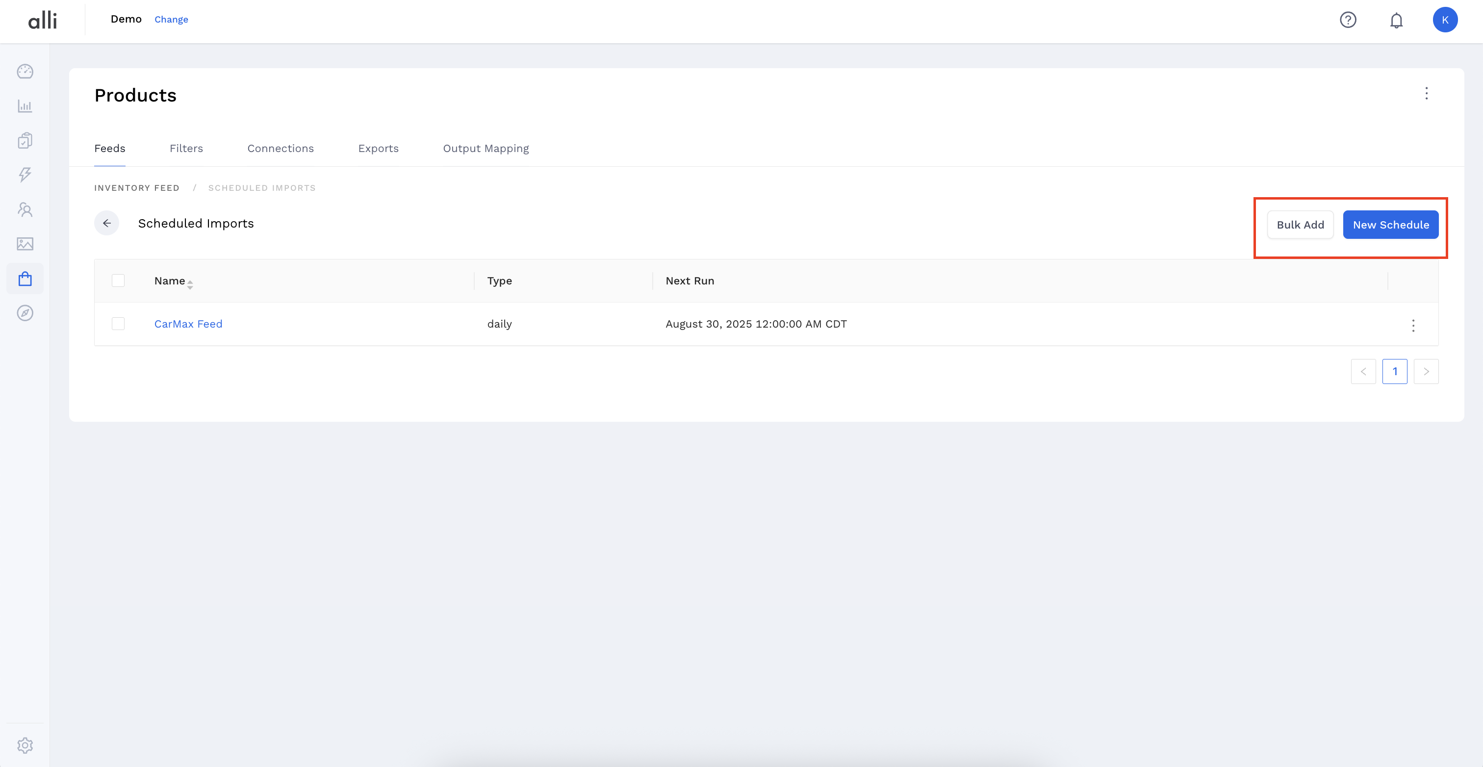The height and width of the screenshot is (767, 1483).
Task: Switch to the Filters tab
Action: [x=186, y=149]
